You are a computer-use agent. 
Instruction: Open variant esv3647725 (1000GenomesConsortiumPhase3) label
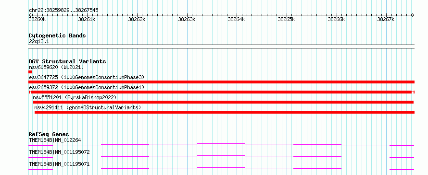coord(87,77)
